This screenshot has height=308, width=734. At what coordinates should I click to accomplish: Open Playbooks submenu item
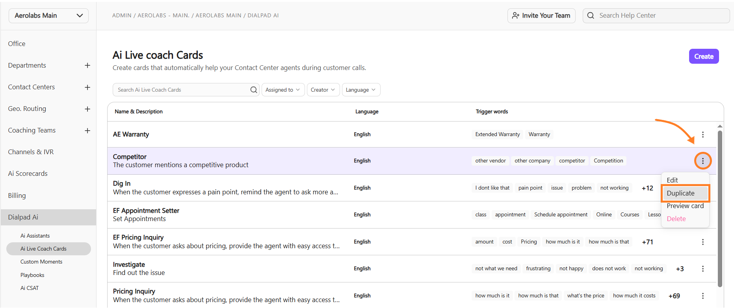[x=32, y=275]
